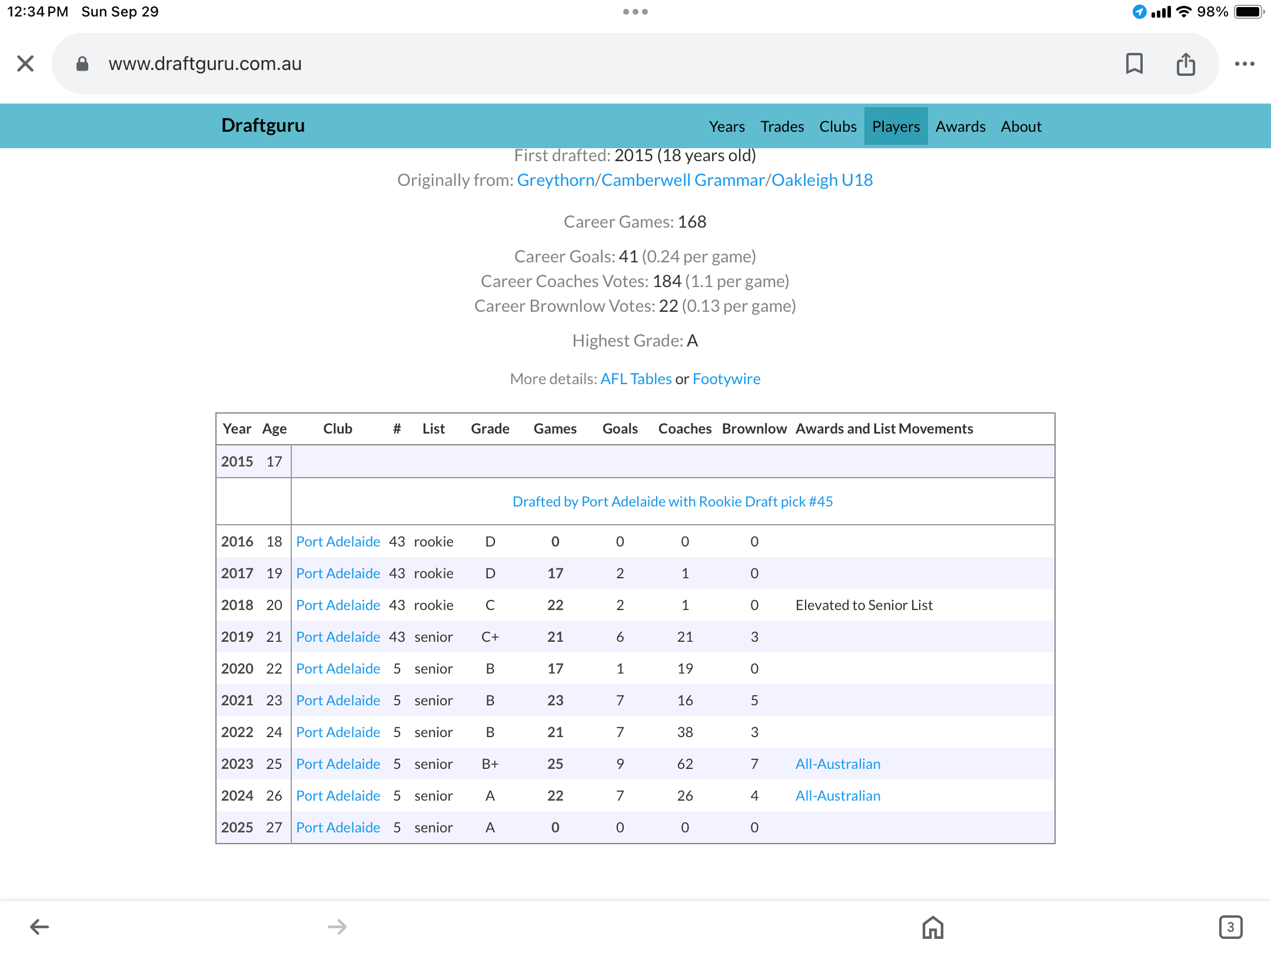Open the share sheet icon
1271x953 pixels.
click(1186, 64)
